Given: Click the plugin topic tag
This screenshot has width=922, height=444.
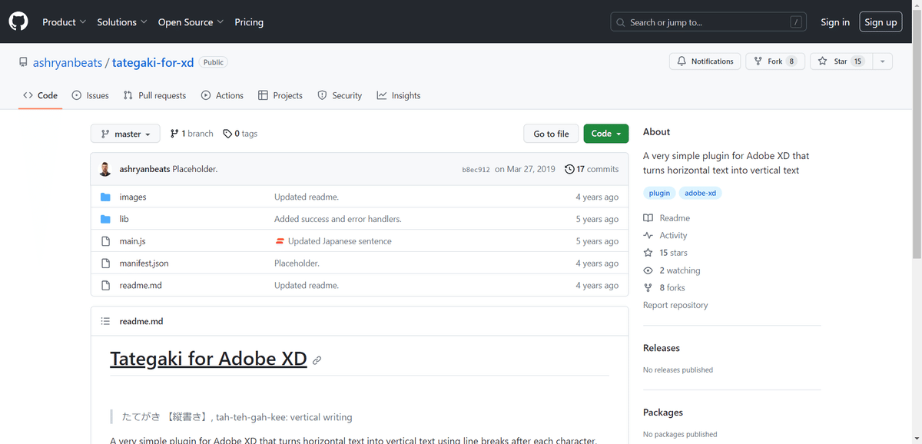Looking at the screenshot, I should point(659,193).
